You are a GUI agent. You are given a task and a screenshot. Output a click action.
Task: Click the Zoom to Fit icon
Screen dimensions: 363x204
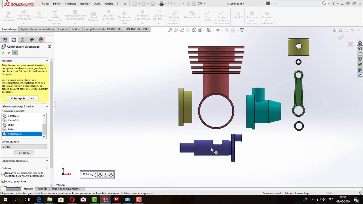pyautogui.click(x=170, y=30)
